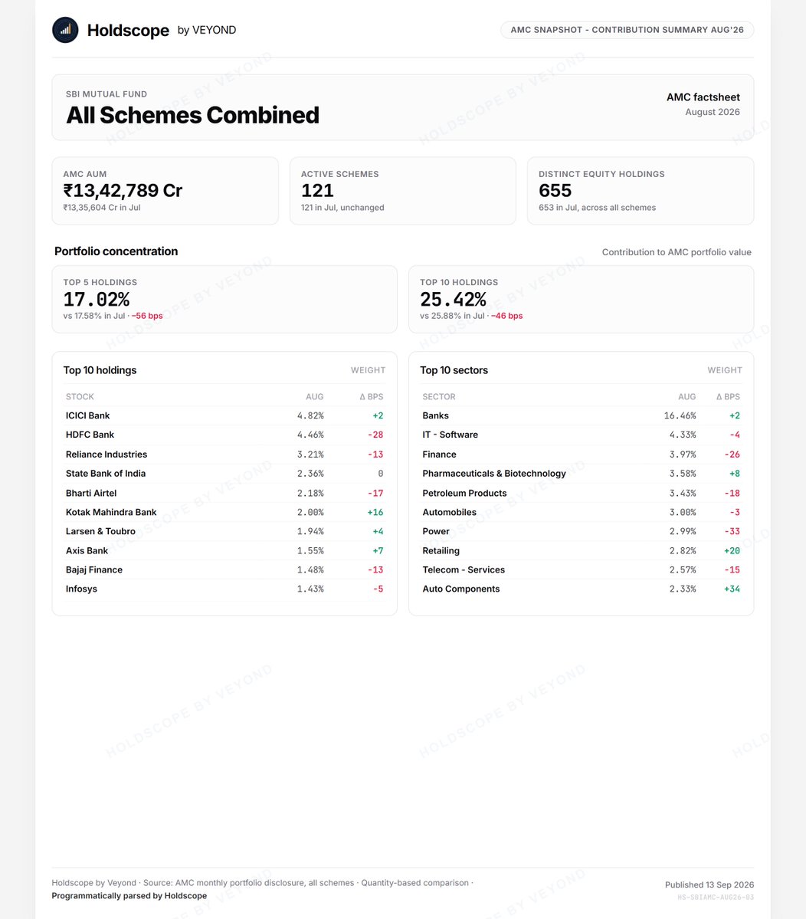
Task: Click the AMC AUM value ₹13,42,789 Cr
Action: (x=123, y=191)
